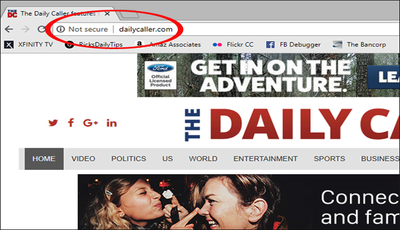
Task: Open the US section
Action: tap(167, 159)
